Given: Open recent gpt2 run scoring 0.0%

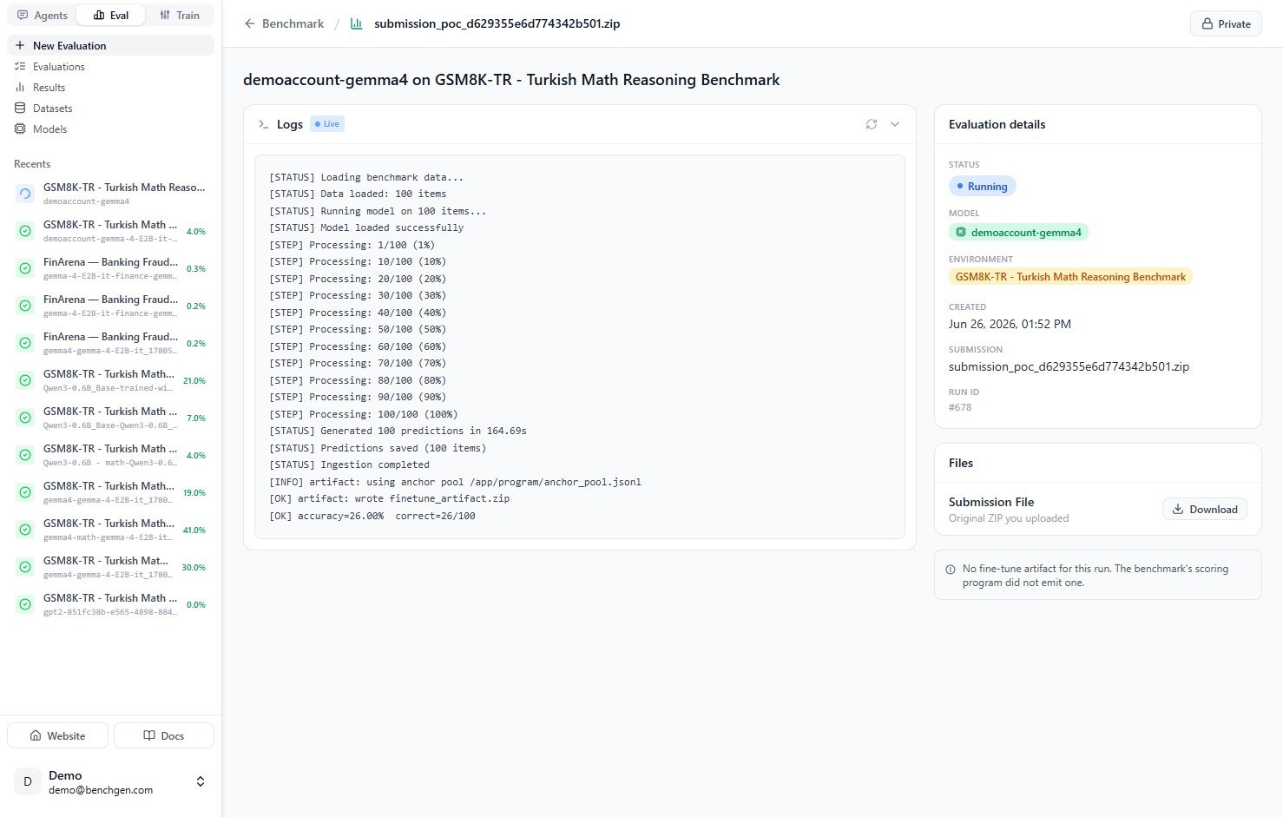Looking at the screenshot, I should [x=110, y=604].
